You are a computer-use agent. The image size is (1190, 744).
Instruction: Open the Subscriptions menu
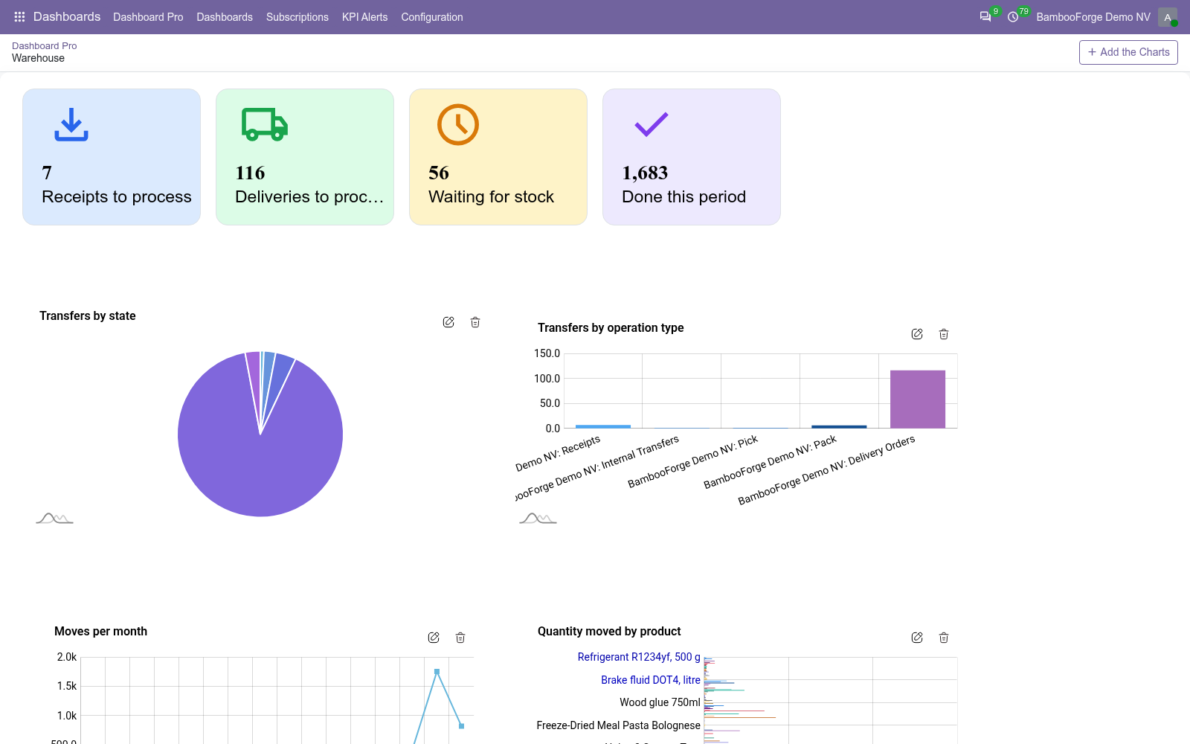(x=297, y=17)
